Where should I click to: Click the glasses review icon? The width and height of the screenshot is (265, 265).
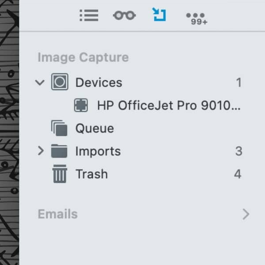124,15
